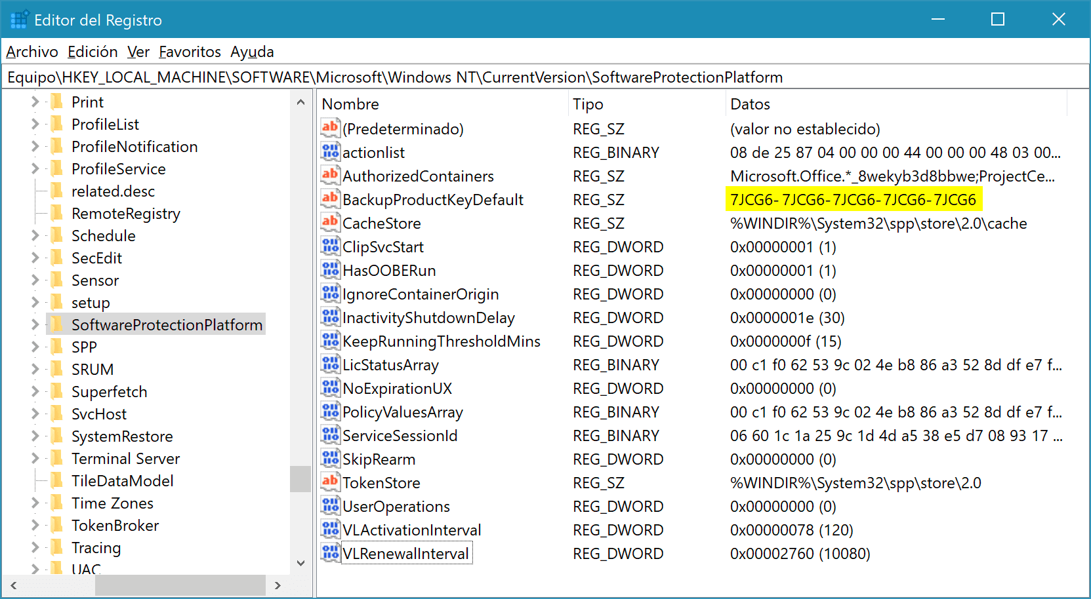
Task: Select the Tracing tree key
Action: [96, 547]
